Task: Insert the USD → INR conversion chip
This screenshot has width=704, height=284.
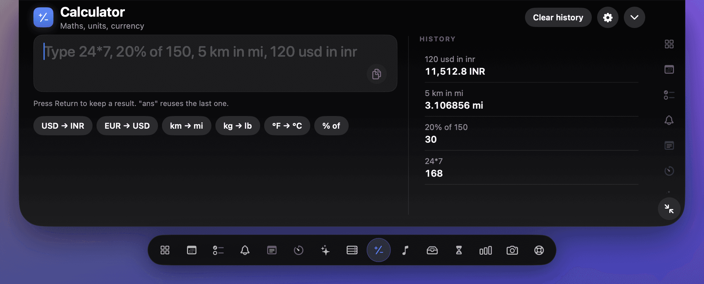Action: point(63,126)
